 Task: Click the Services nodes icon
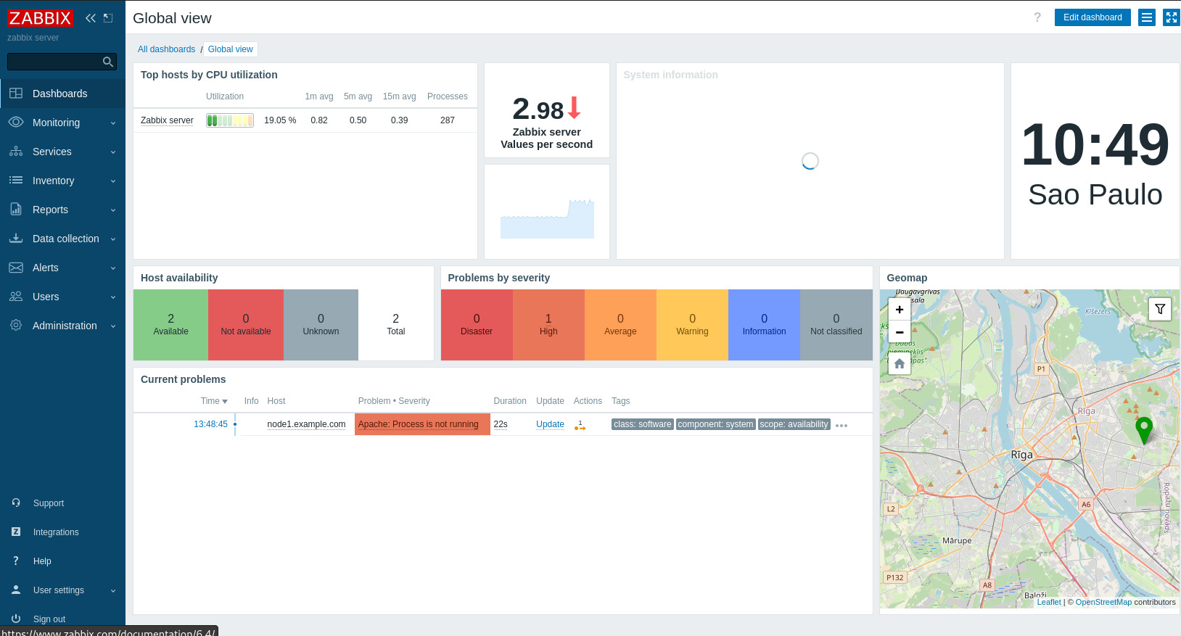click(x=16, y=152)
